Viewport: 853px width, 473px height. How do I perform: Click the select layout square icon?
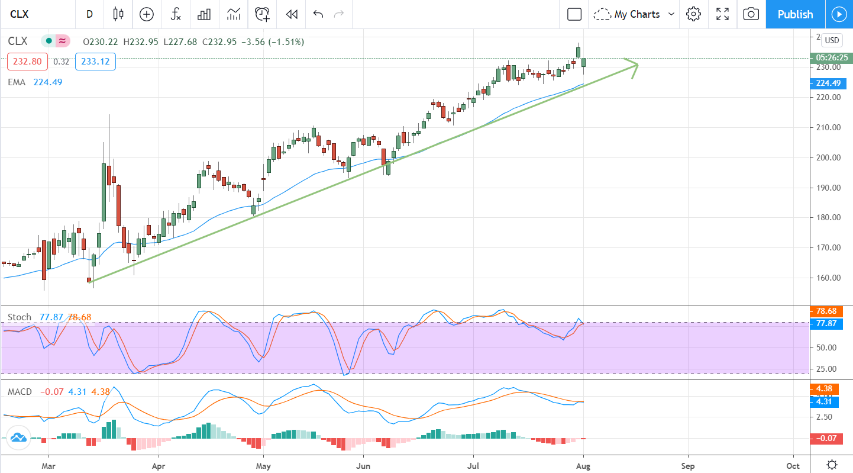pos(574,14)
